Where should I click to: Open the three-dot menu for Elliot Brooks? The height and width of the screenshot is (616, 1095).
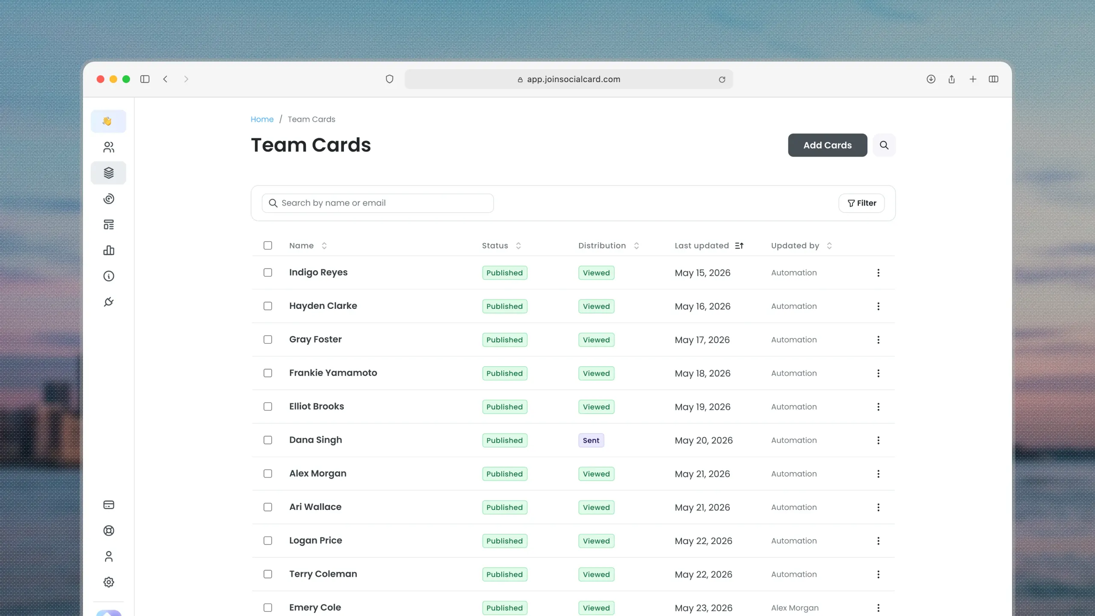click(x=878, y=407)
